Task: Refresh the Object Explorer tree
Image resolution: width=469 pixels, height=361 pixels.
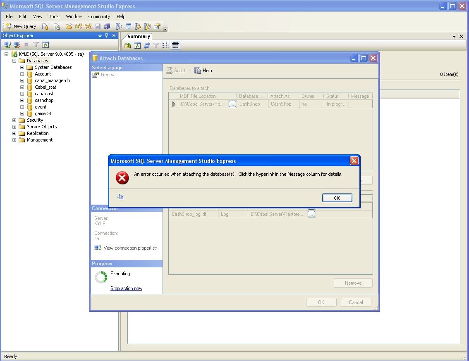Action: pyautogui.click(x=45, y=45)
